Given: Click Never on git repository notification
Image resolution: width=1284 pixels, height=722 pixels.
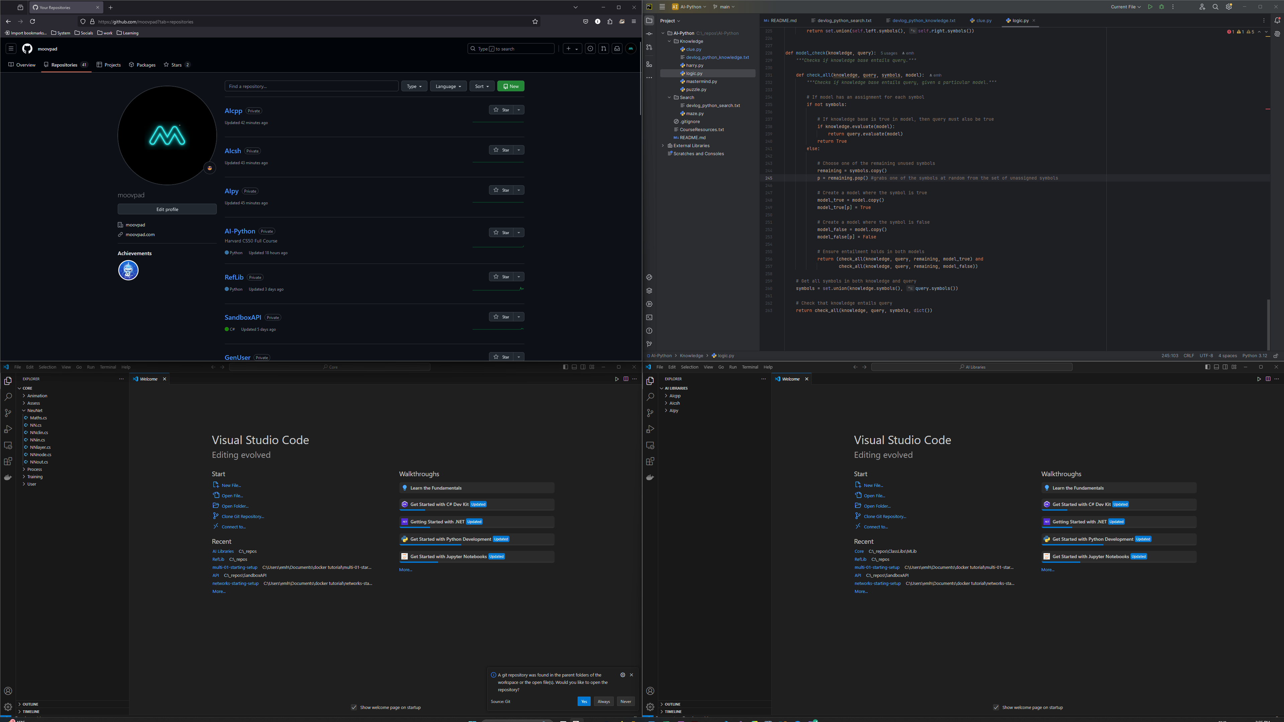Looking at the screenshot, I should click(625, 702).
